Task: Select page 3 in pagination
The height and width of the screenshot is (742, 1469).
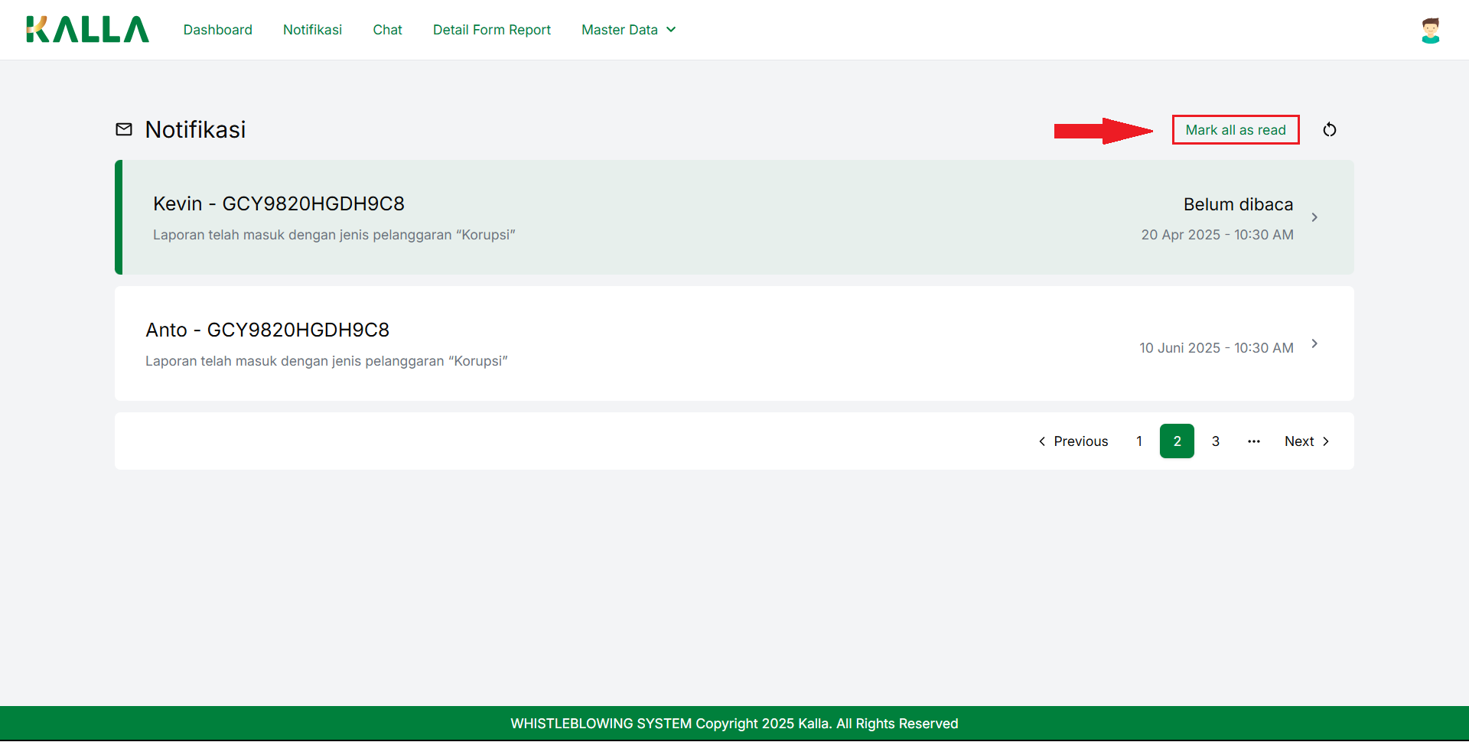Action: [x=1216, y=441]
